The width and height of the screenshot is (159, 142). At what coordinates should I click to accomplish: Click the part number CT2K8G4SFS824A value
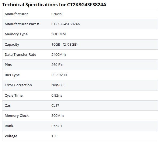(x=66, y=24)
